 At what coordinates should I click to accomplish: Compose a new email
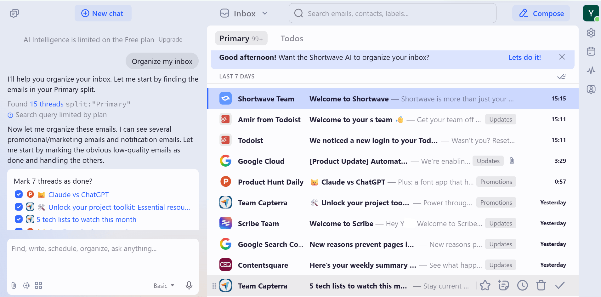click(541, 14)
